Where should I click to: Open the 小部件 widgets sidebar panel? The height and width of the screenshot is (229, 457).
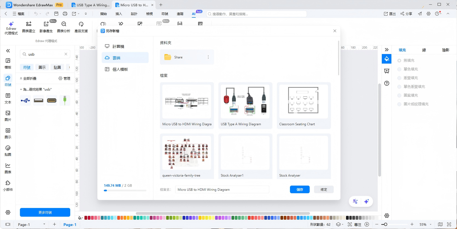tap(8, 186)
